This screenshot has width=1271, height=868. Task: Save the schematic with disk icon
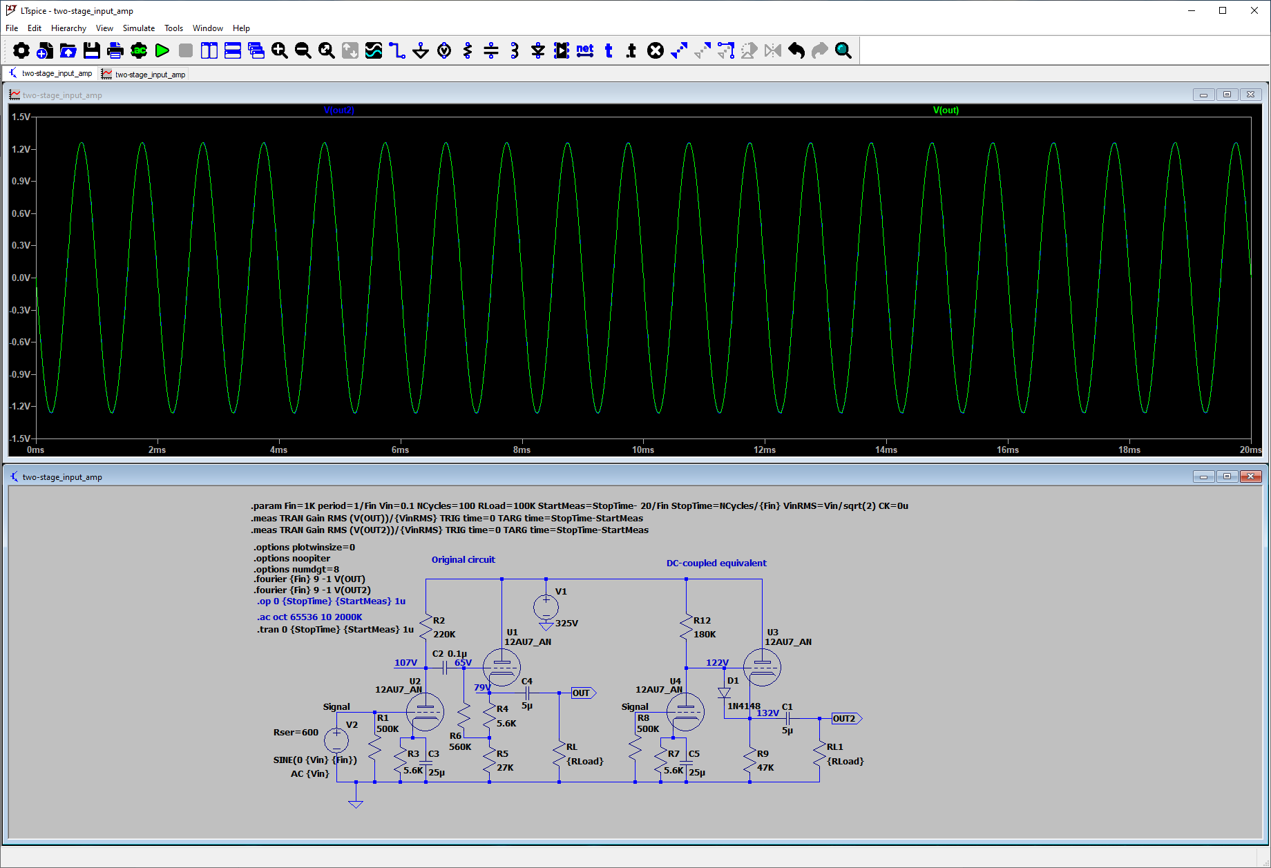pos(92,50)
